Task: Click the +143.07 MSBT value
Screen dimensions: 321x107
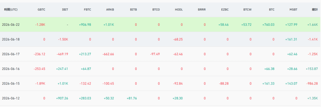Action: (x=291, y=84)
